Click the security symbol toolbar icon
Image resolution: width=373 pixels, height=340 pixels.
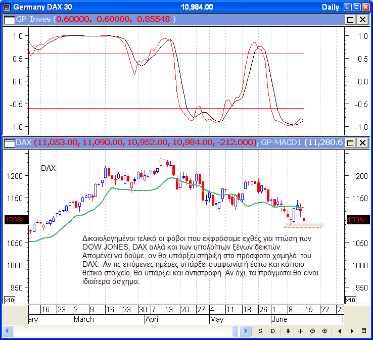[260, 331]
